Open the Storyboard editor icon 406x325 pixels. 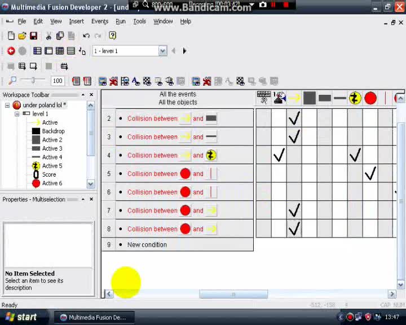37,51
